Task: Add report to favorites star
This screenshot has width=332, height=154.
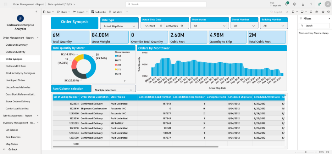Action: pos(323,12)
